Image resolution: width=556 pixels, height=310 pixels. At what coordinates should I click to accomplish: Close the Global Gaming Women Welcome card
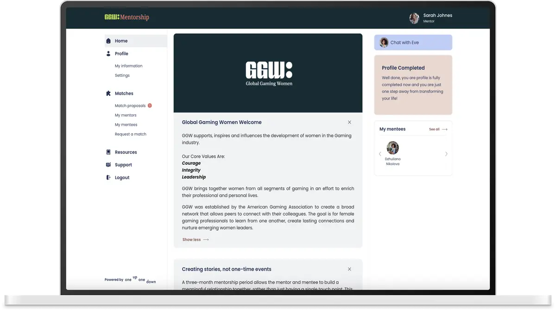[x=349, y=122]
